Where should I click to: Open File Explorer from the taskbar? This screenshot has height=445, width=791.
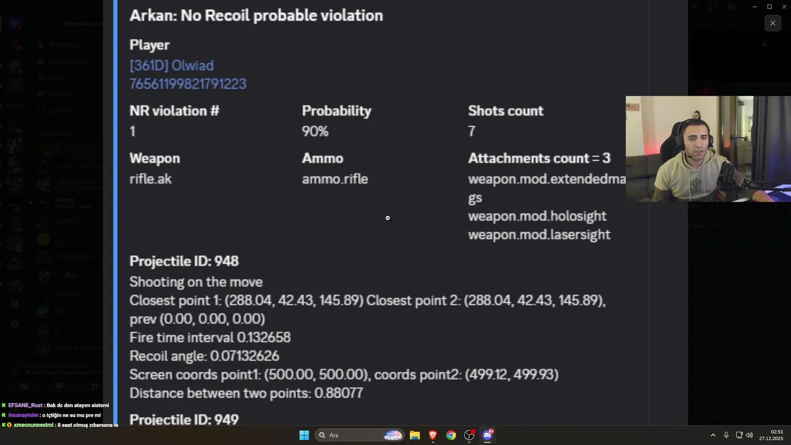(415, 435)
